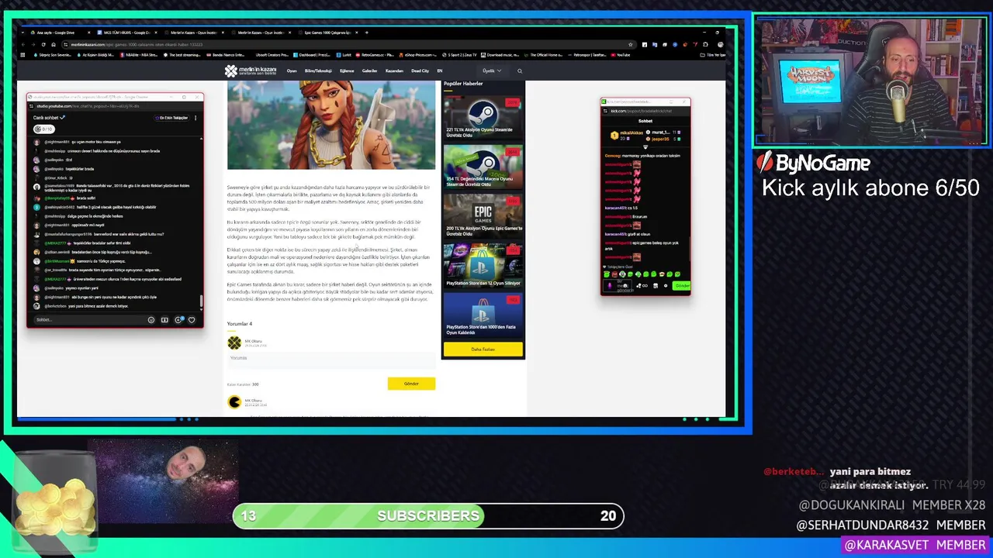
Task: Click the yellow Gönder comment button
Action: coord(411,384)
